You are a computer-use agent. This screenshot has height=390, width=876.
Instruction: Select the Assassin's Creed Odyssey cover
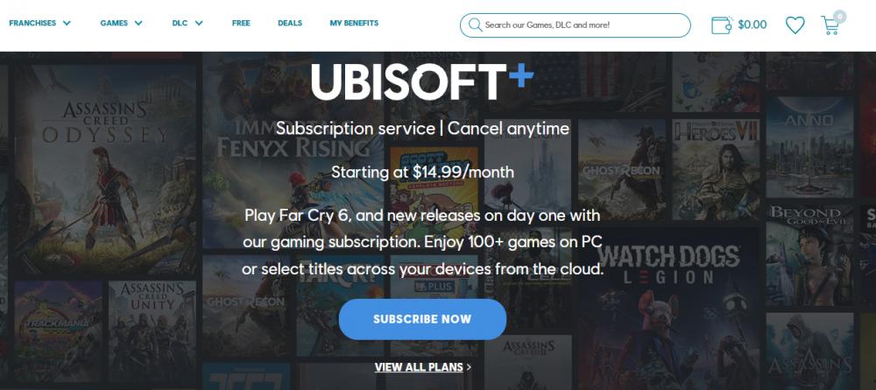pos(105,169)
